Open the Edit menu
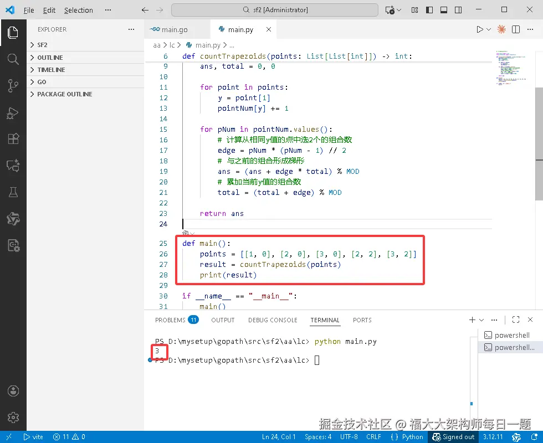The image size is (543, 443). (49, 10)
